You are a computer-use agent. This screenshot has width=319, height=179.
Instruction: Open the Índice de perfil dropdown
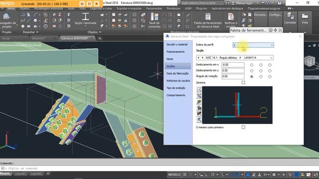click(253, 45)
